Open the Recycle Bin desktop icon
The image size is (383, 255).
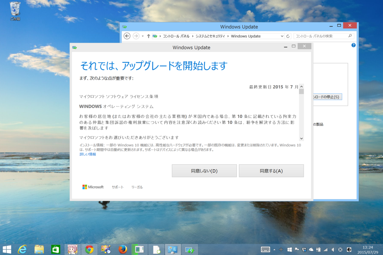pos(15,11)
